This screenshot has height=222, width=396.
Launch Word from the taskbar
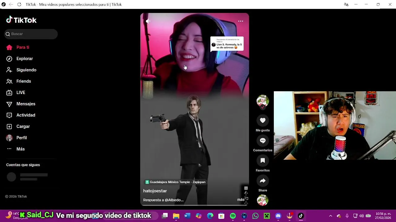tap(187, 216)
